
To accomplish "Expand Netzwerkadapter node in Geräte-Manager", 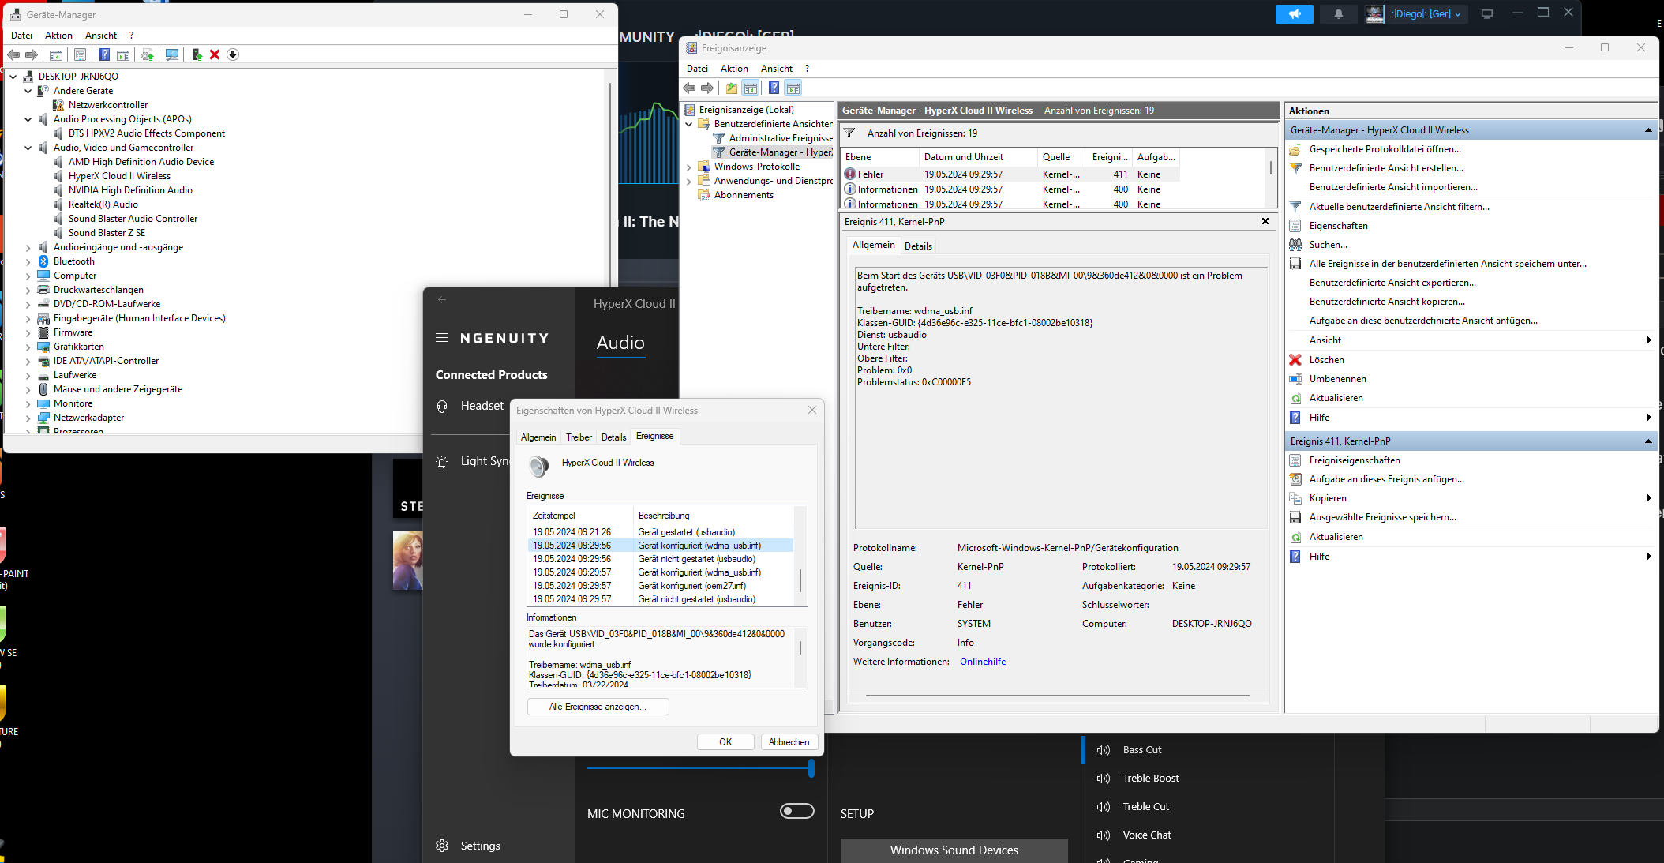I will (28, 418).
